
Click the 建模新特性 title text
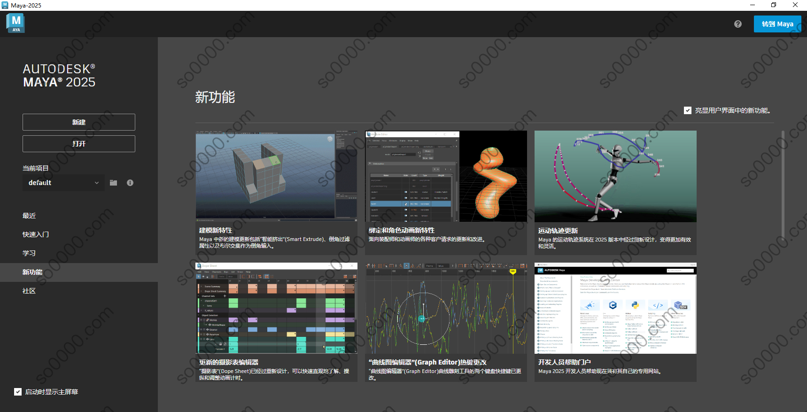(x=216, y=230)
